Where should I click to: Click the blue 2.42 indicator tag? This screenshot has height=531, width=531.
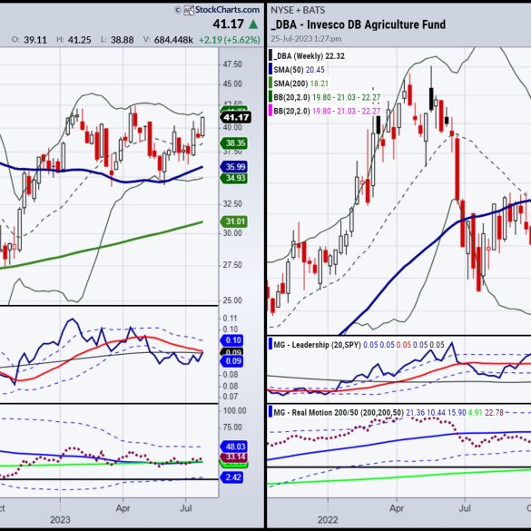(x=232, y=477)
